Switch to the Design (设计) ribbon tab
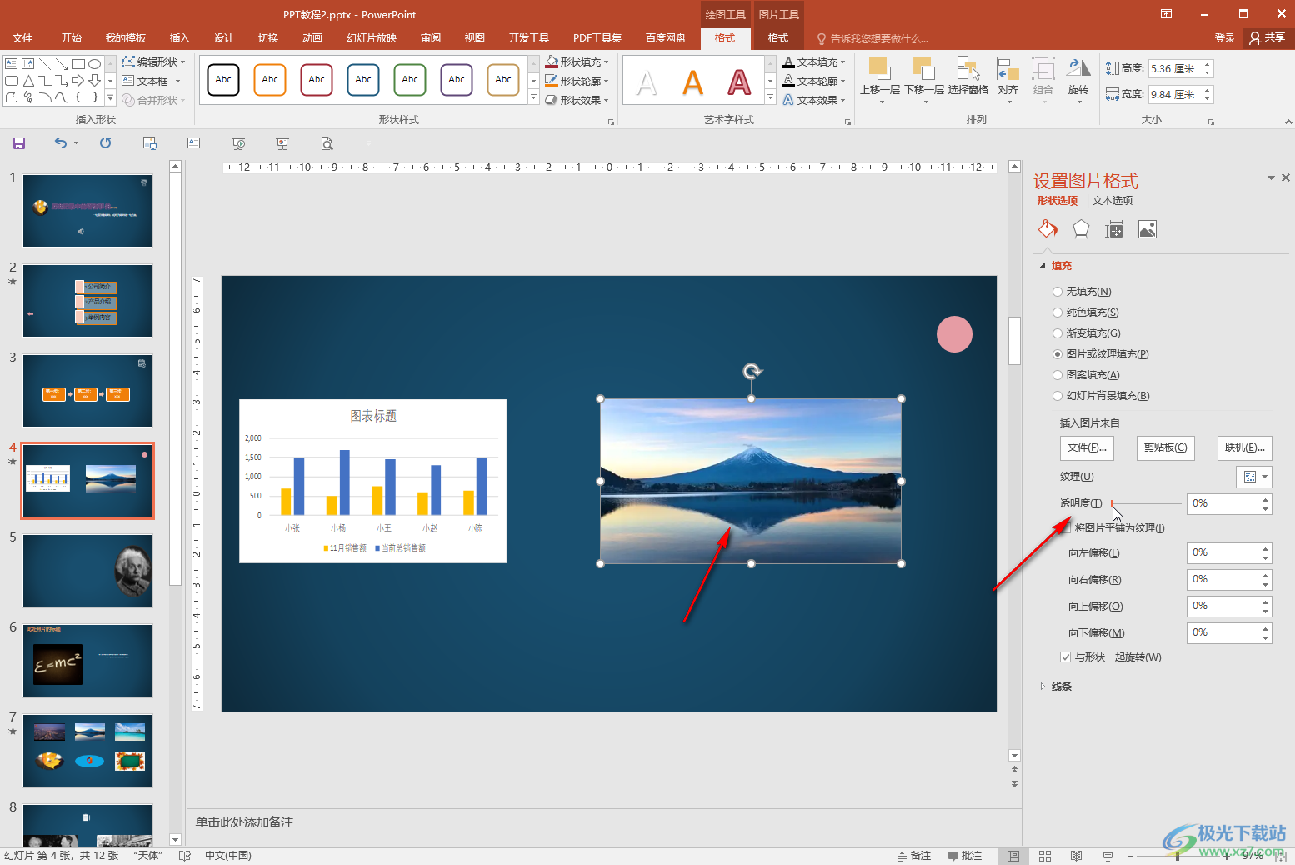Viewport: 1295px width, 865px height. (224, 38)
